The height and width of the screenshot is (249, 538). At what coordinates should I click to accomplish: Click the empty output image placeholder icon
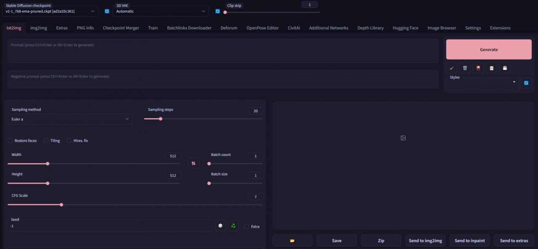pyautogui.click(x=403, y=138)
